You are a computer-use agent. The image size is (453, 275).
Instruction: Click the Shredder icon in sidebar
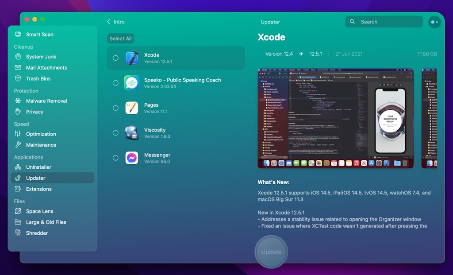[x=18, y=233]
